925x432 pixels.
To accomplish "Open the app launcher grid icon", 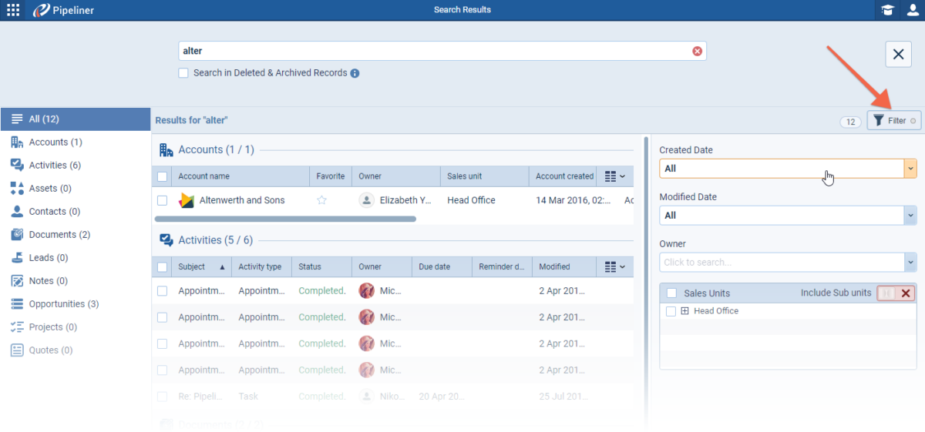I will click(x=13, y=10).
